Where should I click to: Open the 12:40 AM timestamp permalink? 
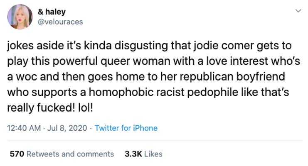(24, 128)
